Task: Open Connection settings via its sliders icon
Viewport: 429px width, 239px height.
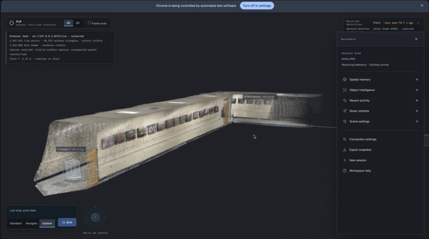Action: point(344,139)
